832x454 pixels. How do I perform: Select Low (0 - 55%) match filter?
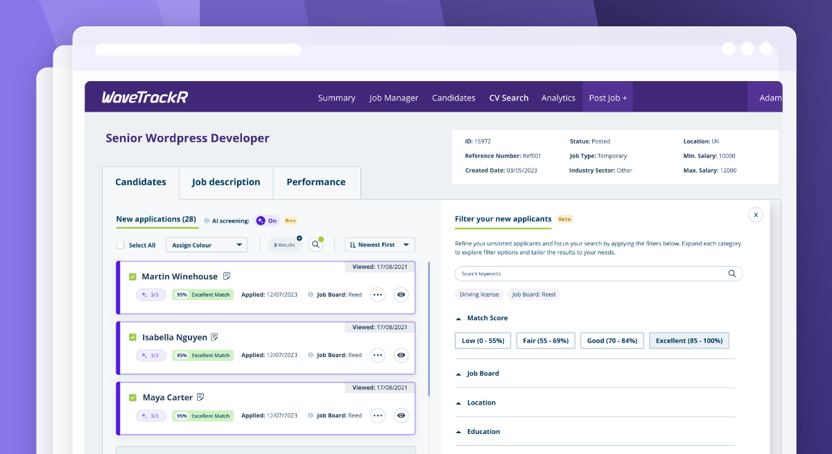coord(483,340)
